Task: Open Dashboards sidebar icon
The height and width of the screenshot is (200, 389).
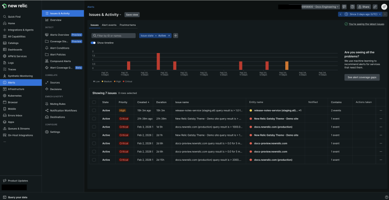Action: click(x=4, y=50)
